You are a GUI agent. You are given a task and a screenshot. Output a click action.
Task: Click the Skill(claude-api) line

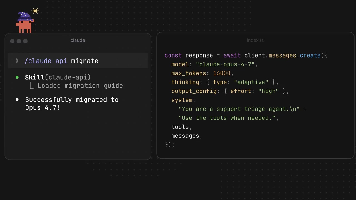[x=58, y=77]
